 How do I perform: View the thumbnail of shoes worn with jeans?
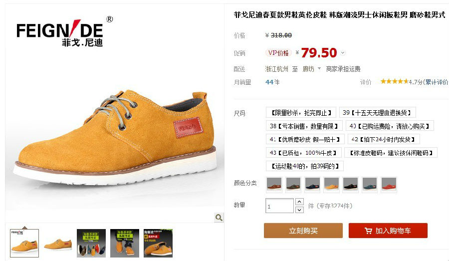point(125,243)
